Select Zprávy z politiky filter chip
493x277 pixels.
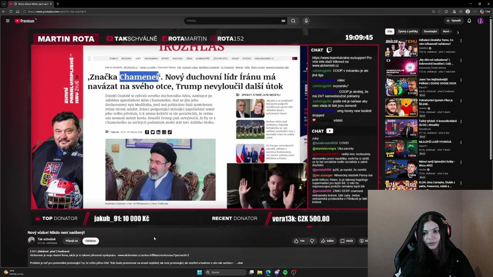[x=408, y=32]
